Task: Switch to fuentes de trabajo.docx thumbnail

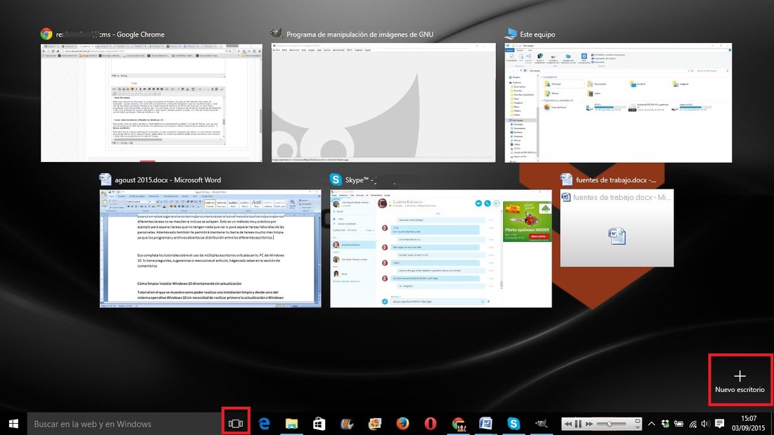Action: click(616, 228)
